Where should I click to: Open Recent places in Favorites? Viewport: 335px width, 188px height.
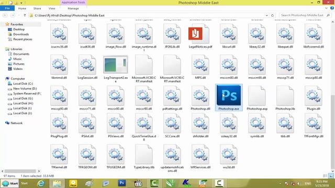click(23, 39)
